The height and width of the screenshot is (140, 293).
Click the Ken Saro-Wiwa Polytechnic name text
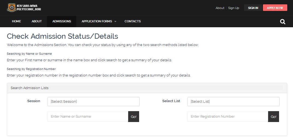click(x=29, y=8)
